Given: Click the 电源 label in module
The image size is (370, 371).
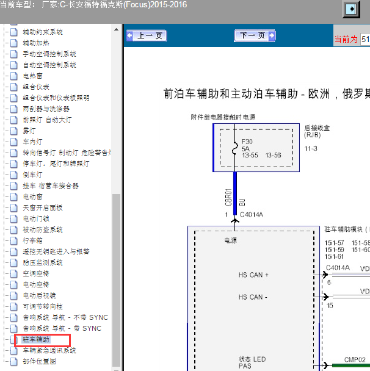Looking at the screenshot, I should tap(231, 240).
